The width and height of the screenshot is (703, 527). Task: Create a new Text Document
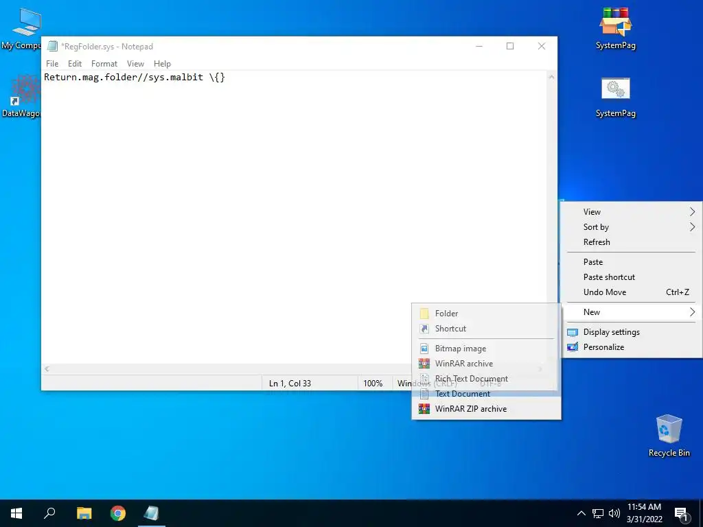(x=486, y=394)
